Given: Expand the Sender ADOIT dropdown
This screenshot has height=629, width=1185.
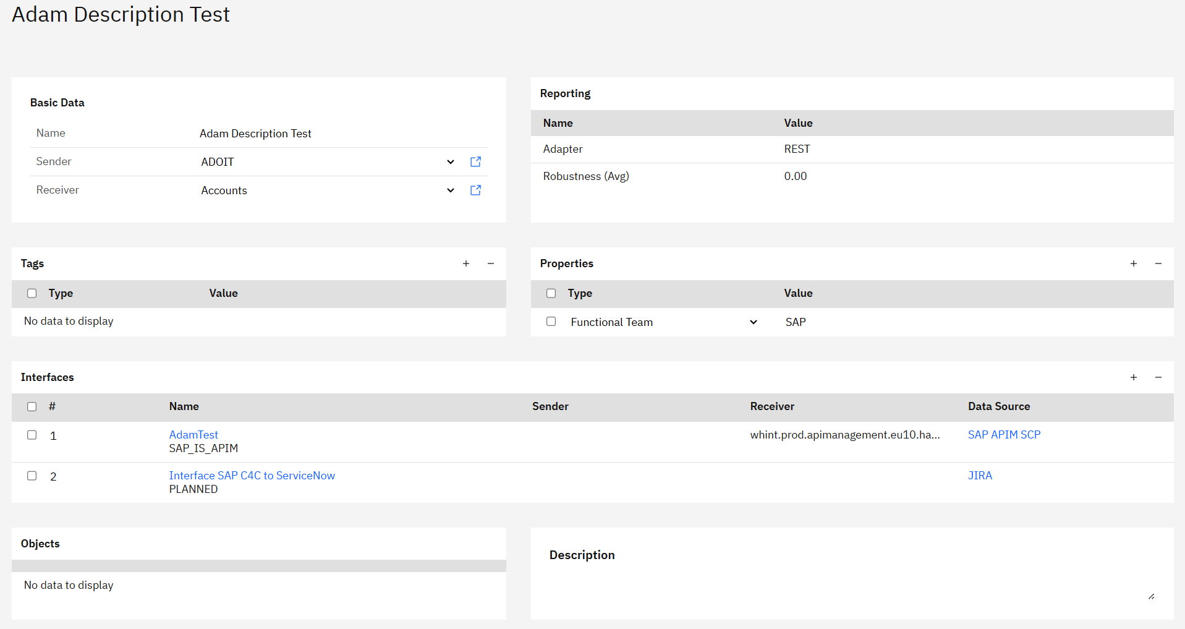Looking at the screenshot, I should click(x=451, y=162).
